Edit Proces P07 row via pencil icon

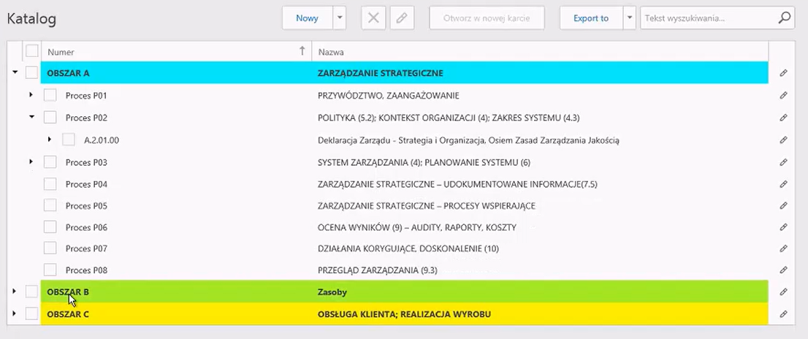783,248
